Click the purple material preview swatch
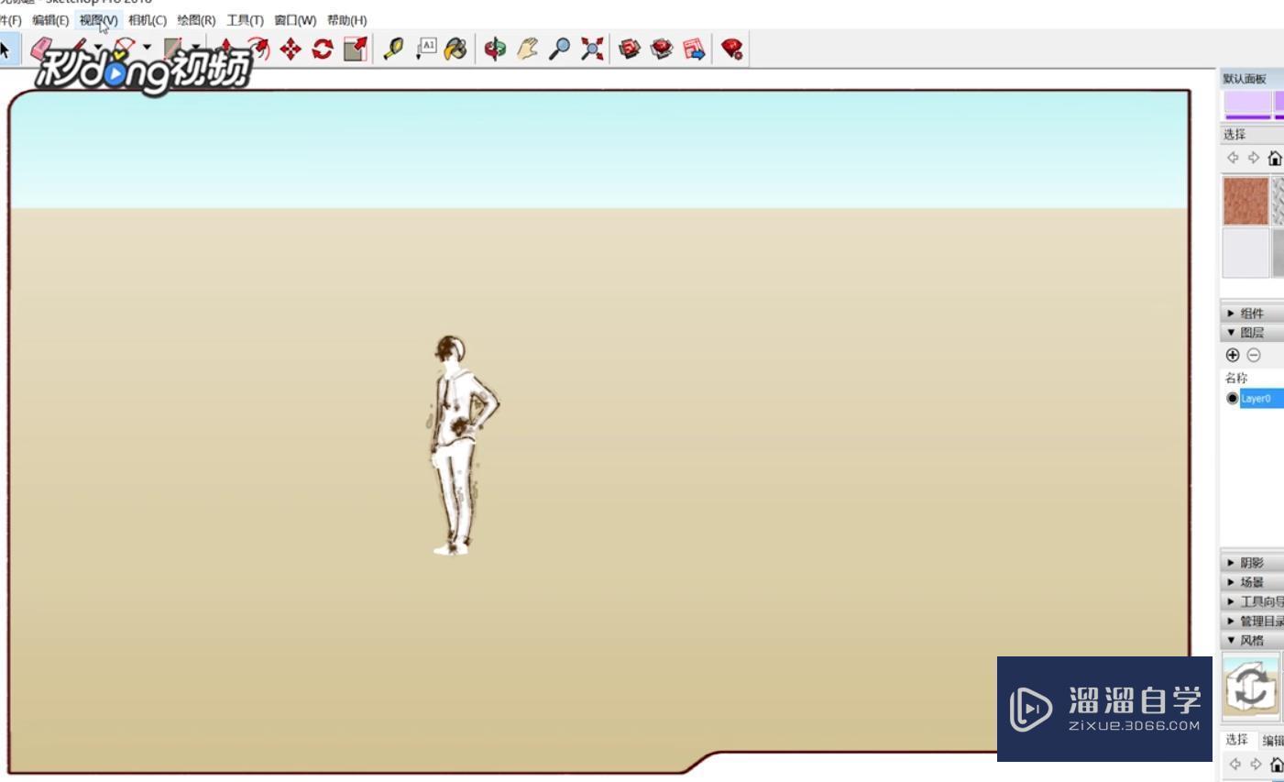1284x782 pixels. click(x=1247, y=103)
